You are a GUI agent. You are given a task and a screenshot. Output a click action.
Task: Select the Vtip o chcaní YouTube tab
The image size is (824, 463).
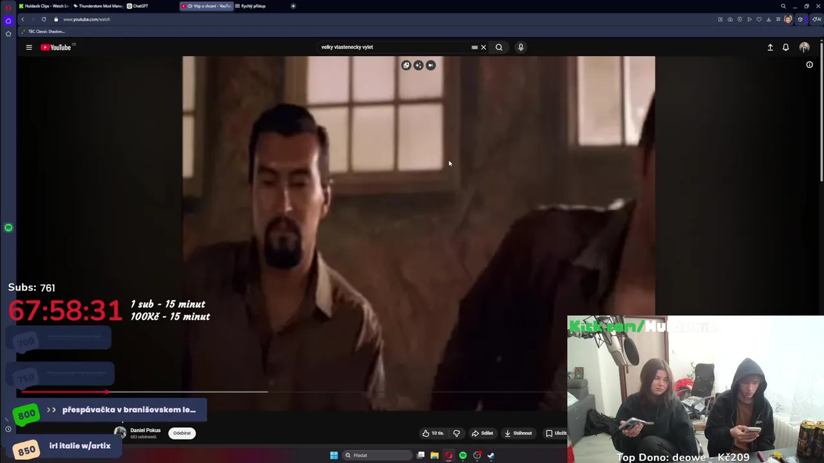point(206,6)
